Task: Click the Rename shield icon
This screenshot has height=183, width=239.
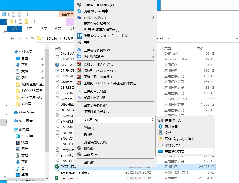Action: click(79, 154)
